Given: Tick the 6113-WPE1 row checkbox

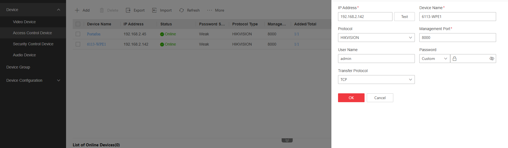Looking at the screenshot, I should point(78,44).
